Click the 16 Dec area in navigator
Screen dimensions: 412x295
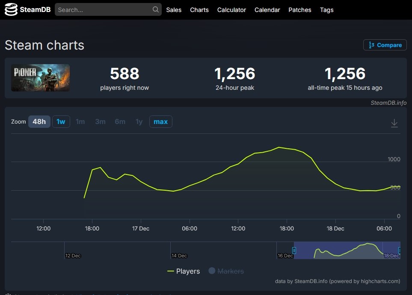285,251
